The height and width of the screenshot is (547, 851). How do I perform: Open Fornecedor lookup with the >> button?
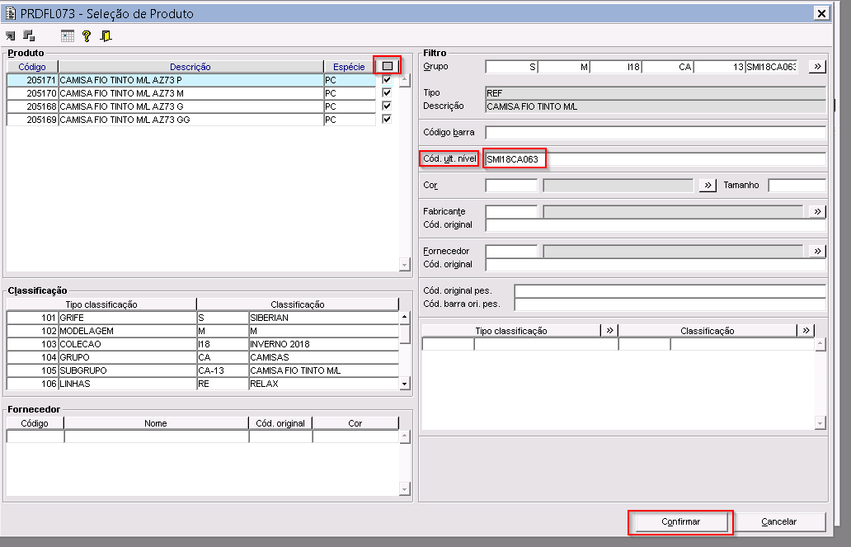817,251
